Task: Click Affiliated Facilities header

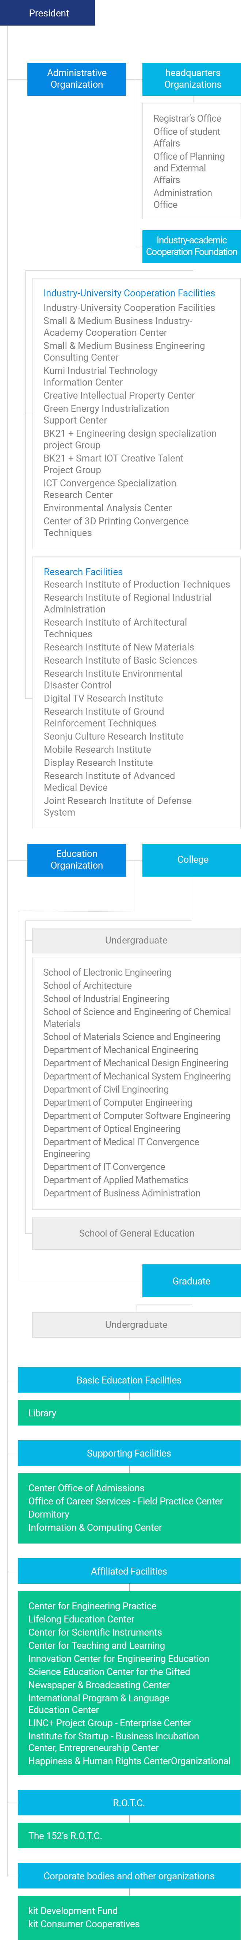Action: 129,1571
